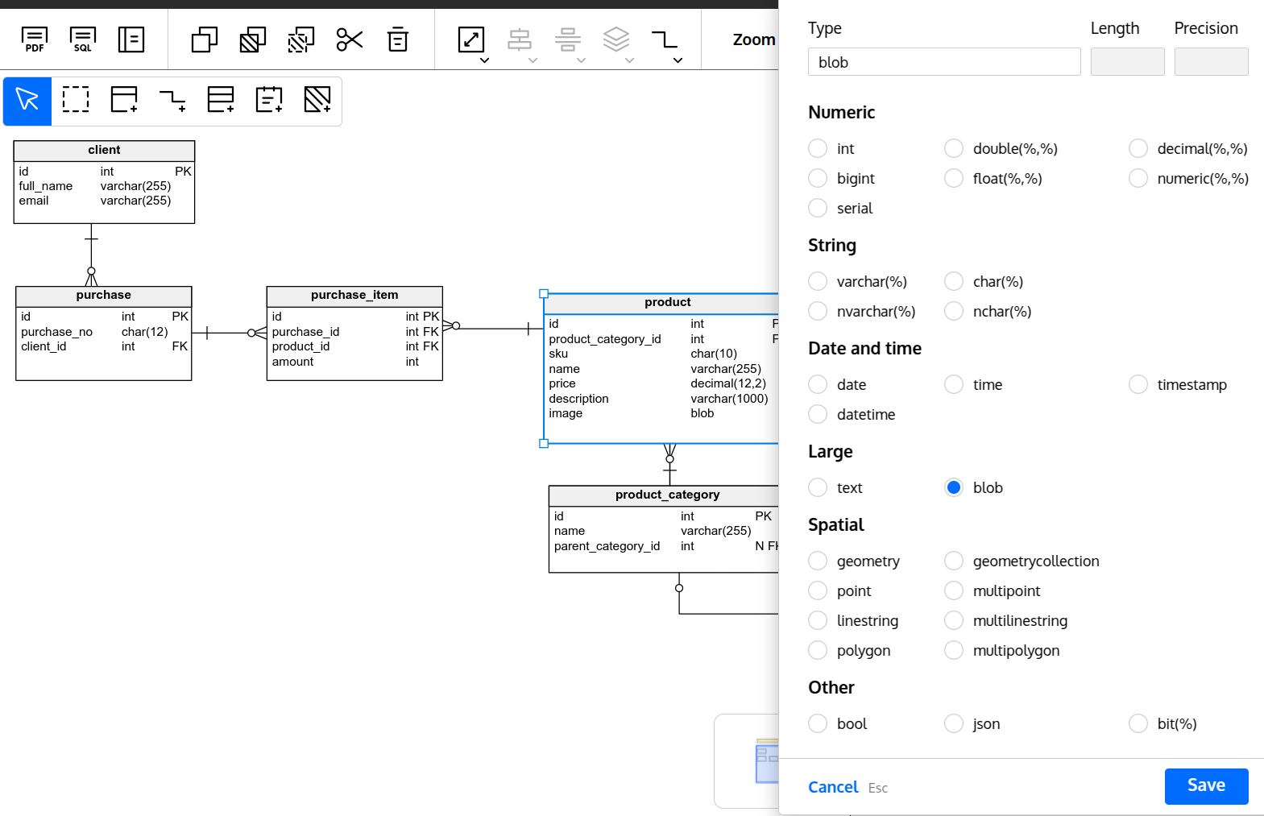
Task: Select the marquee area selection tool
Action: (x=76, y=100)
